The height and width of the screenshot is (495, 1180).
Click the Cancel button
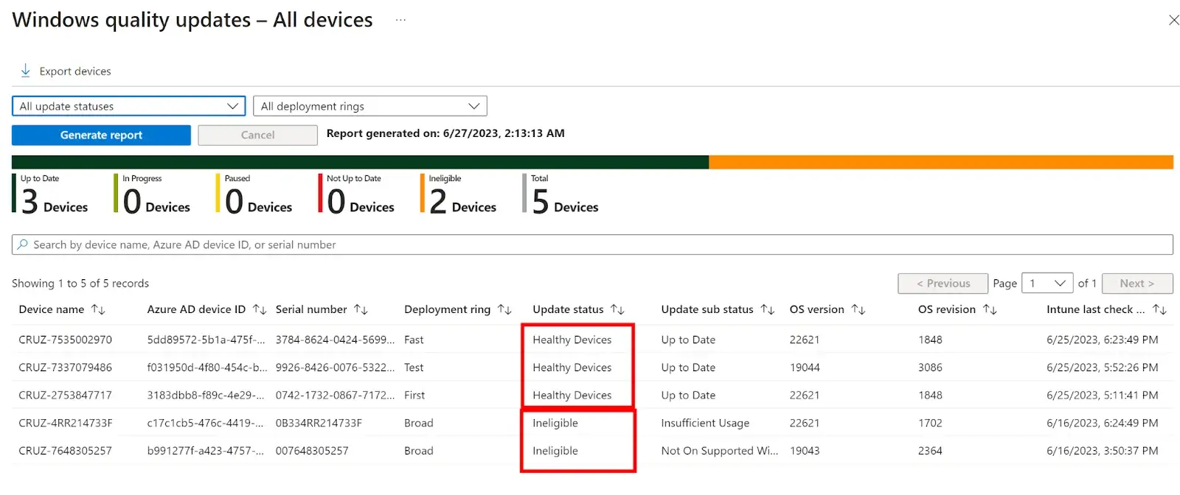tap(257, 135)
